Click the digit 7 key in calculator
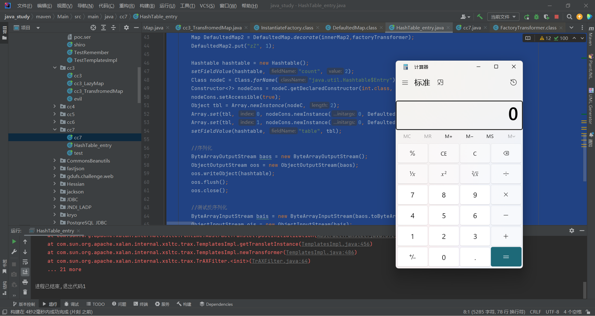 tap(412, 195)
